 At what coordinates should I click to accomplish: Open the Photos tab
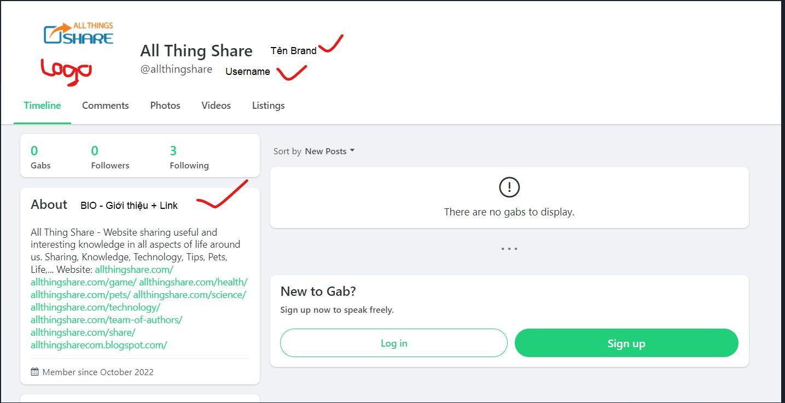(x=165, y=106)
